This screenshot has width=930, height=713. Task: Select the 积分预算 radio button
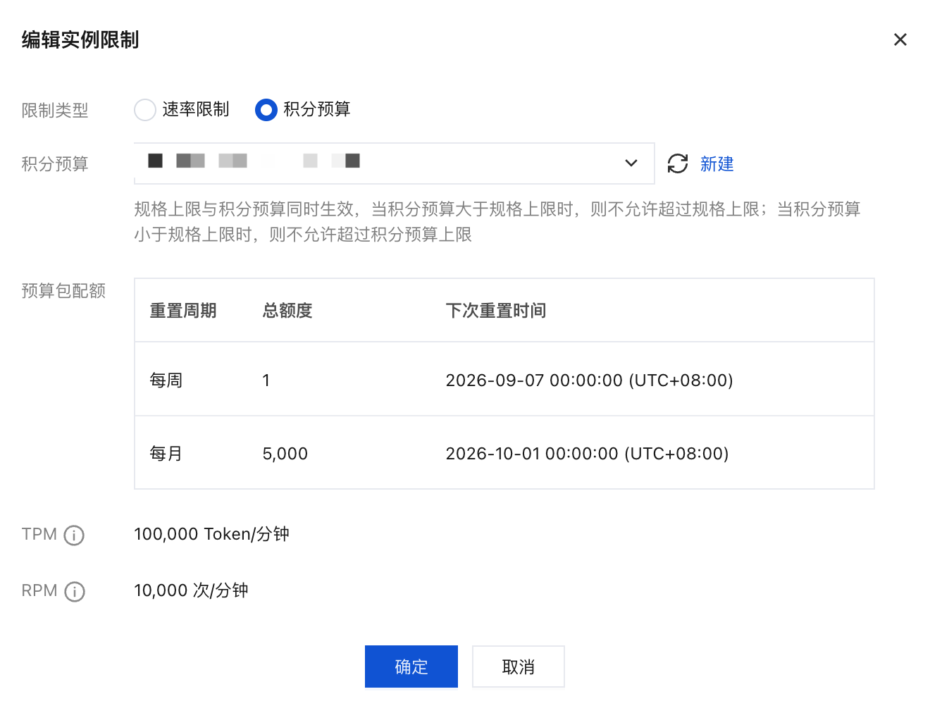[266, 110]
